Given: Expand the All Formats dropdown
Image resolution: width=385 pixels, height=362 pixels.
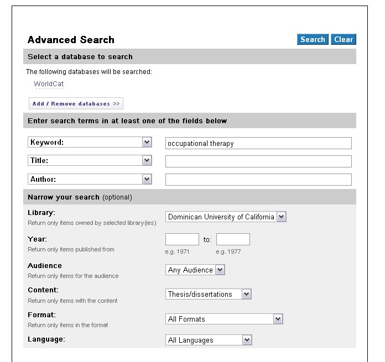Looking at the screenshot, I should [224, 319].
